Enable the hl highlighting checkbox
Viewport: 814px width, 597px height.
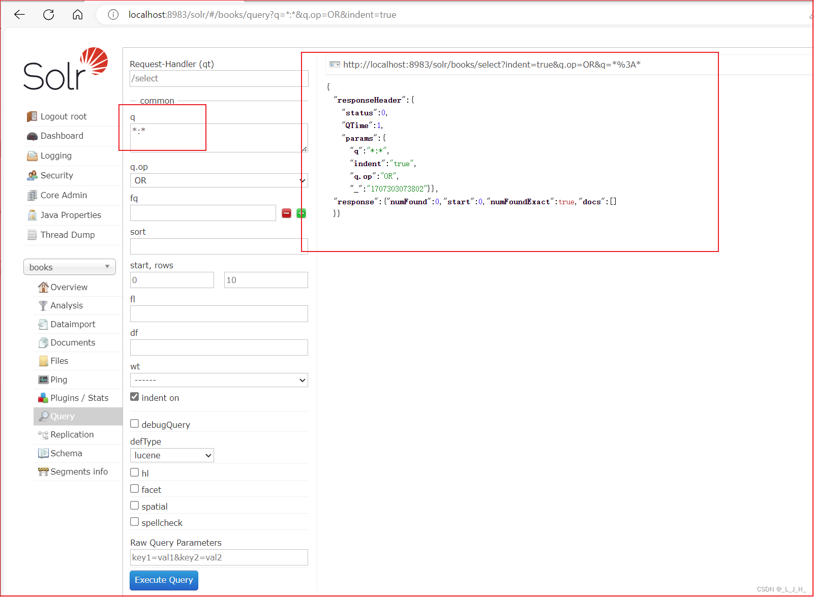point(135,473)
